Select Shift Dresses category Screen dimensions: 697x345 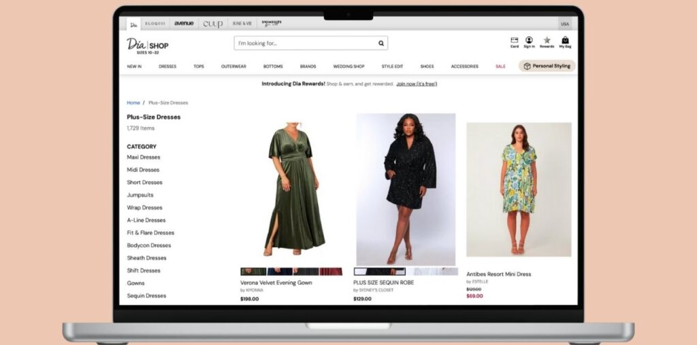coord(144,270)
